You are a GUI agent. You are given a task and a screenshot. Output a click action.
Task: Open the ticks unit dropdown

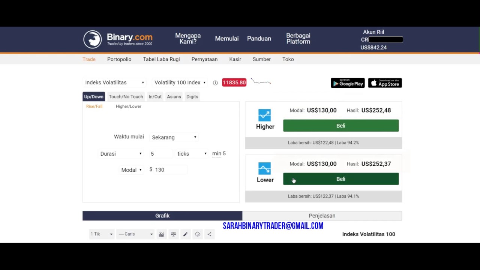pyautogui.click(x=192, y=154)
